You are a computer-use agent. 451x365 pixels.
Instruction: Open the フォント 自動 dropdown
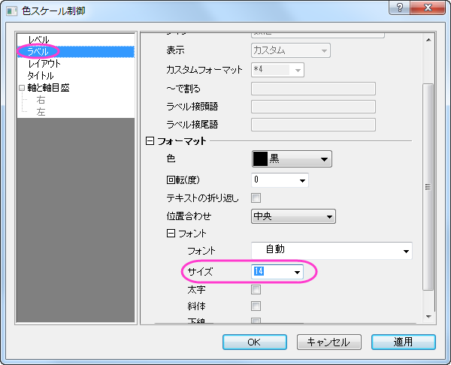331,251
